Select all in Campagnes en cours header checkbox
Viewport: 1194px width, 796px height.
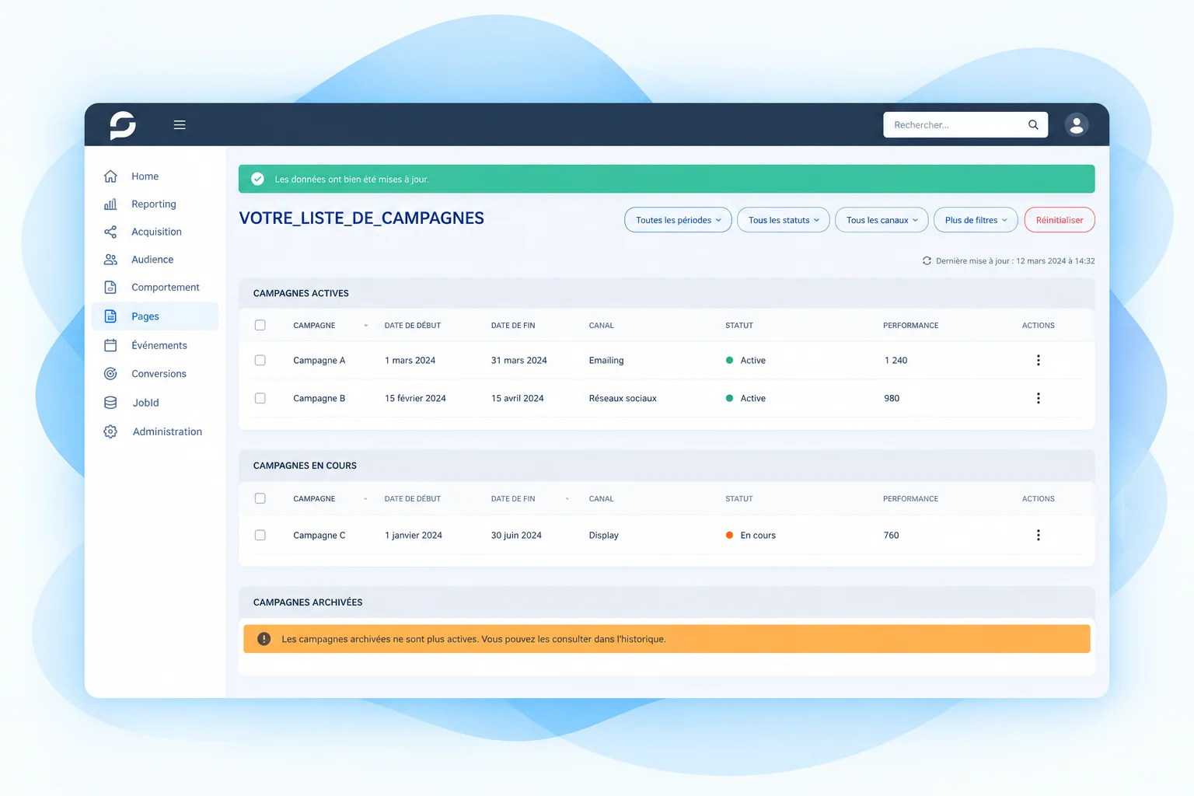click(260, 498)
